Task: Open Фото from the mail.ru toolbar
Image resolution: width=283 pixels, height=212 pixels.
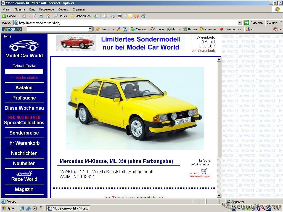Action: pyautogui.click(x=173, y=29)
